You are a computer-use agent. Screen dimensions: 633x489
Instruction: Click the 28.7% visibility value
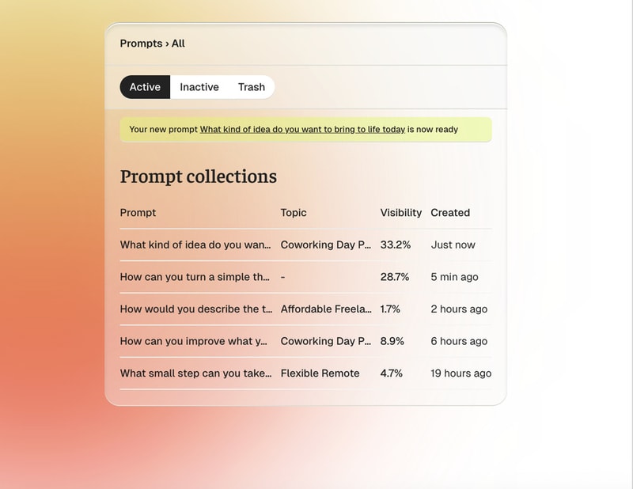point(396,277)
